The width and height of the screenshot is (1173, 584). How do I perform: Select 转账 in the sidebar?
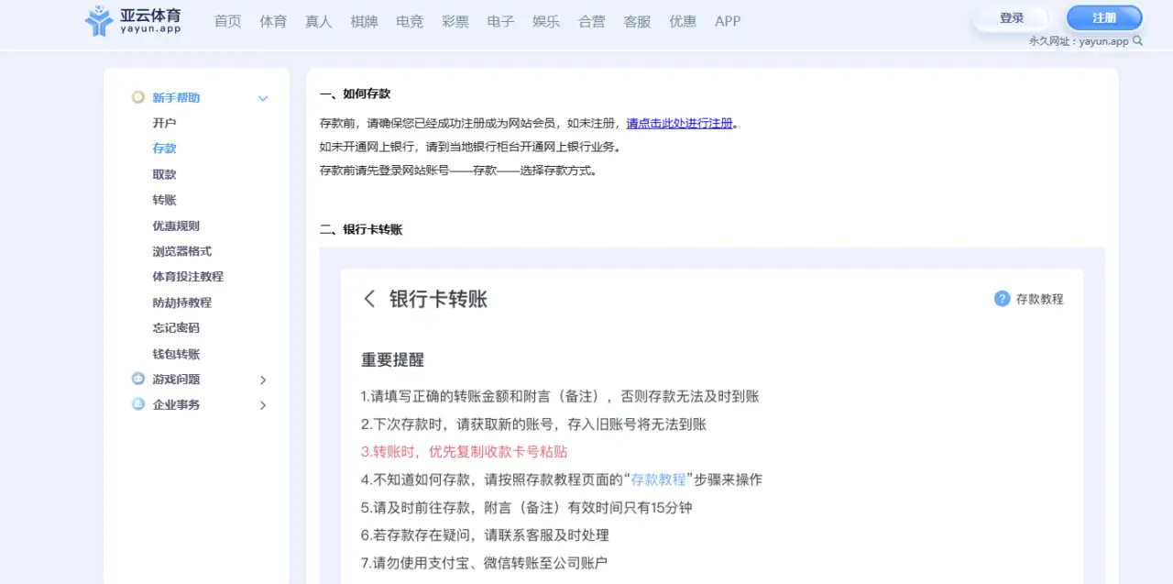coord(164,200)
